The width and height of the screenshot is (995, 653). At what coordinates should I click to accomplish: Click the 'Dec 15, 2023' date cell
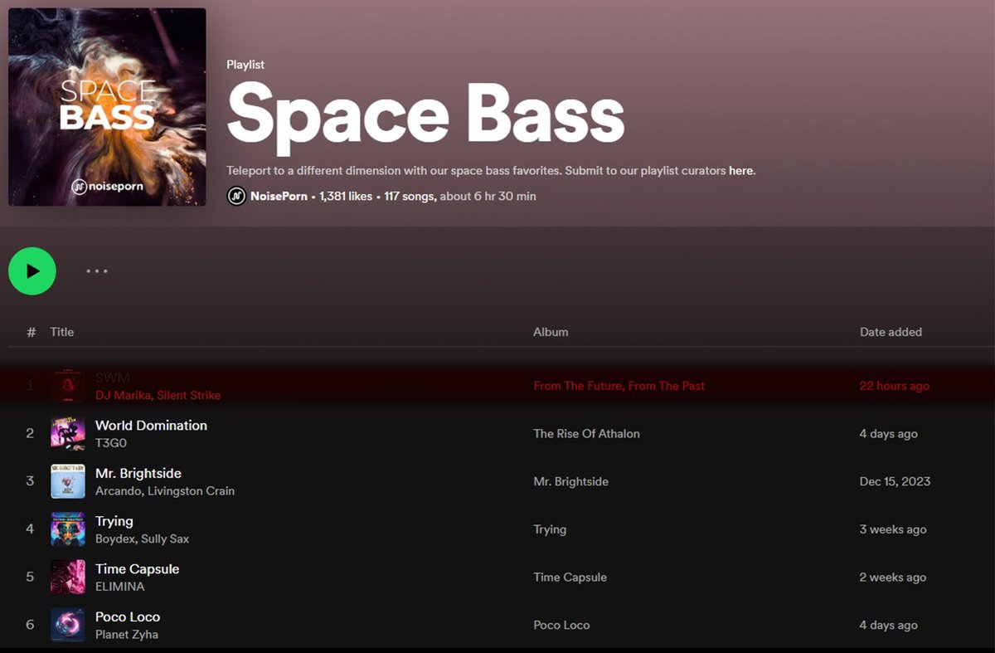click(895, 481)
